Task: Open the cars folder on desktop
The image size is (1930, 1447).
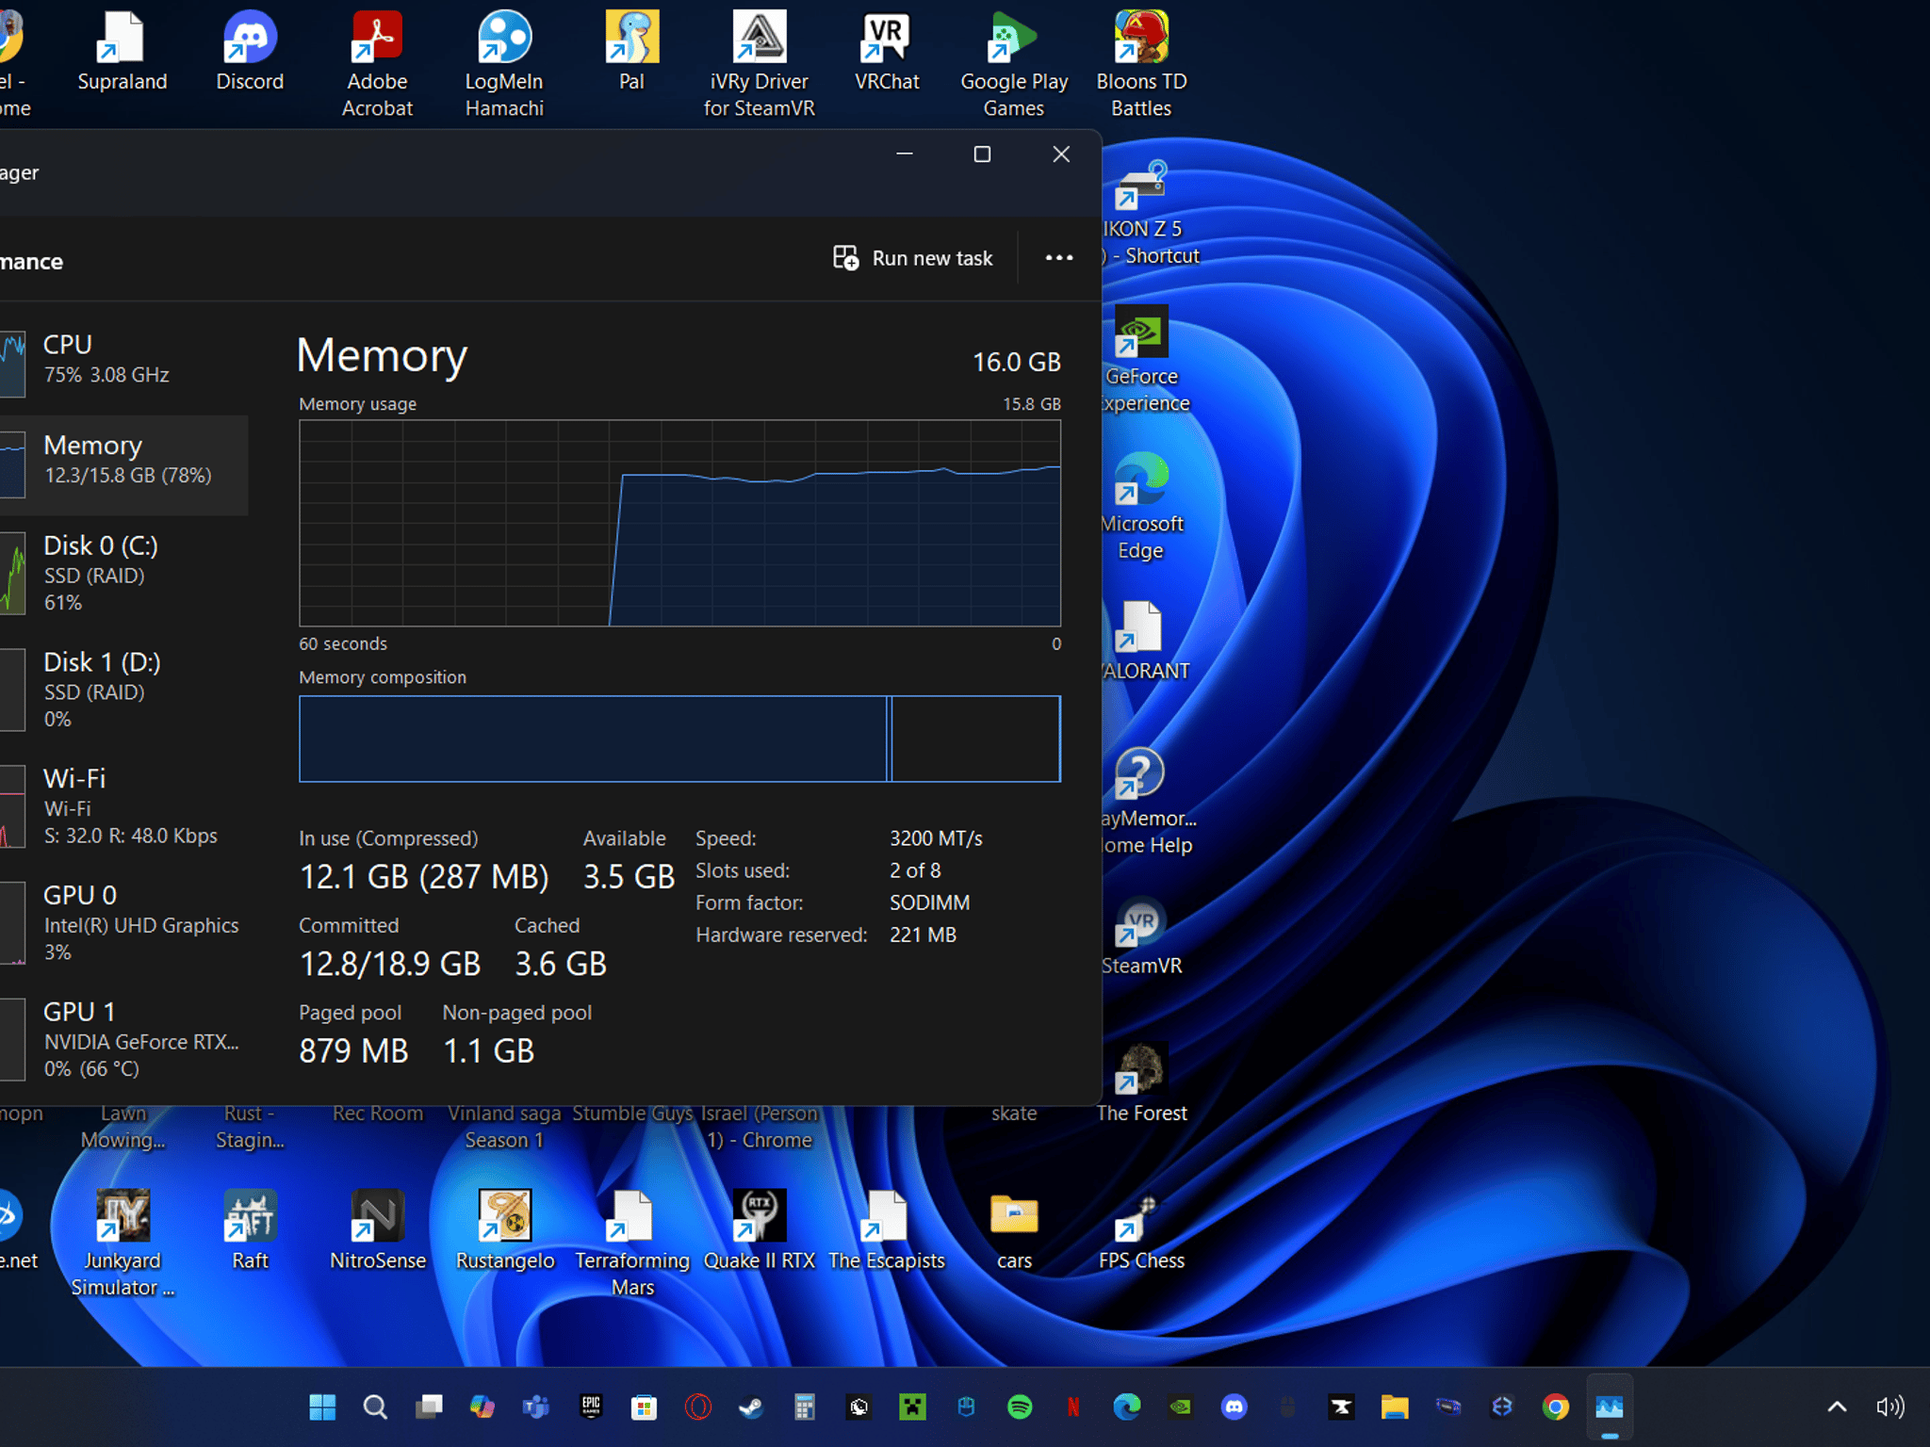Action: point(1014,1230)
